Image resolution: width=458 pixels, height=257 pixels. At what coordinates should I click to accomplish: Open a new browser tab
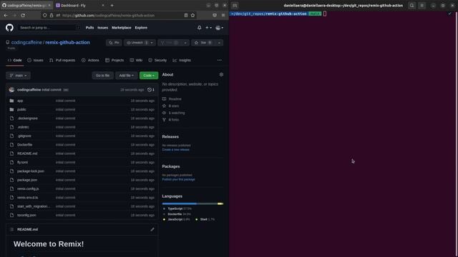112,5
